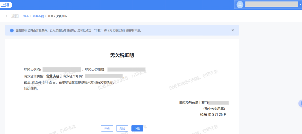Open the user avatar icon
This screenshot has height=134, width=302.
pyautogui.click(x=240, y=5)
